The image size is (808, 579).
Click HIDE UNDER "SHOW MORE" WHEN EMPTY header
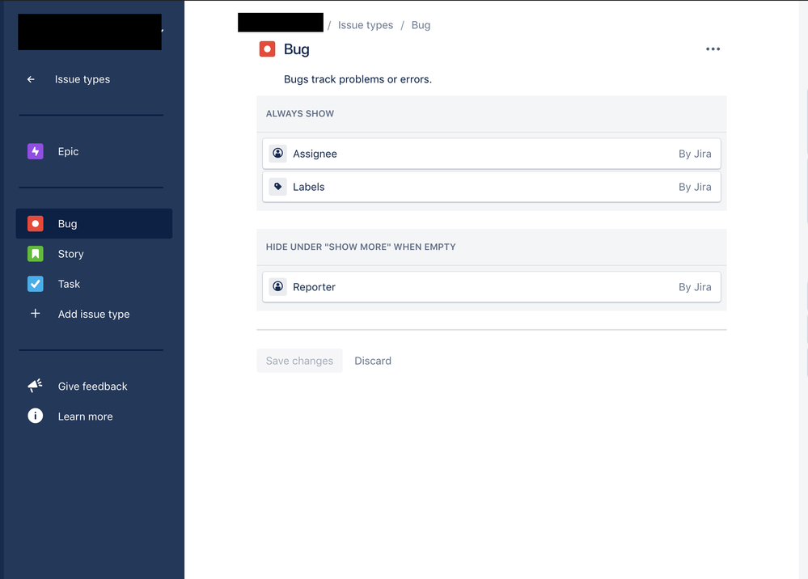(361, 247)
